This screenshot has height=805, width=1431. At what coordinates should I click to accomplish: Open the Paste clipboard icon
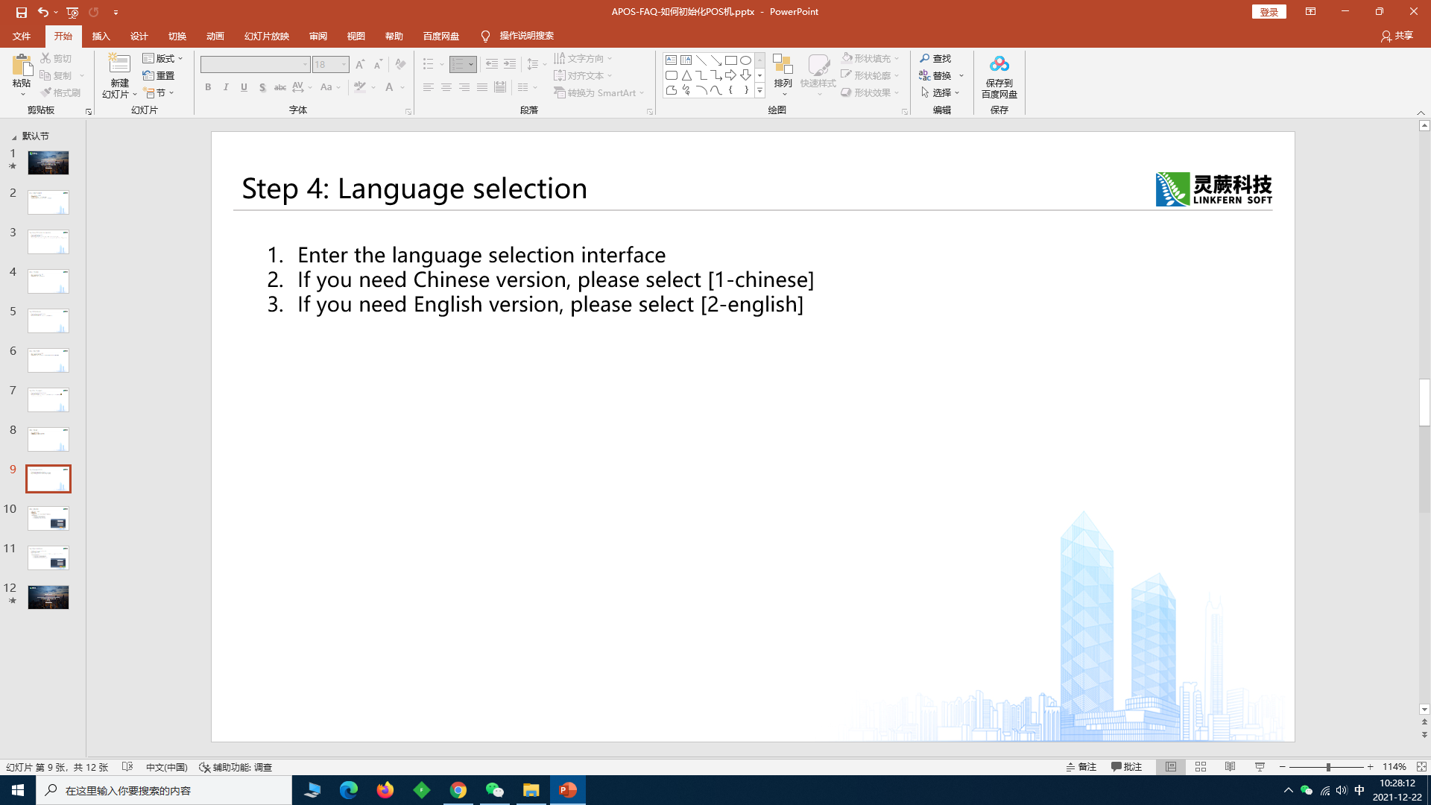coord(22,66)
